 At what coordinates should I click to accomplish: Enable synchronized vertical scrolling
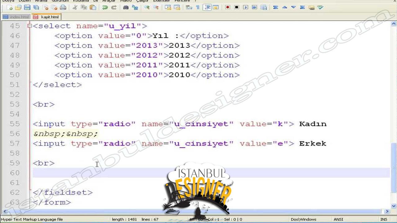(168, 7)
